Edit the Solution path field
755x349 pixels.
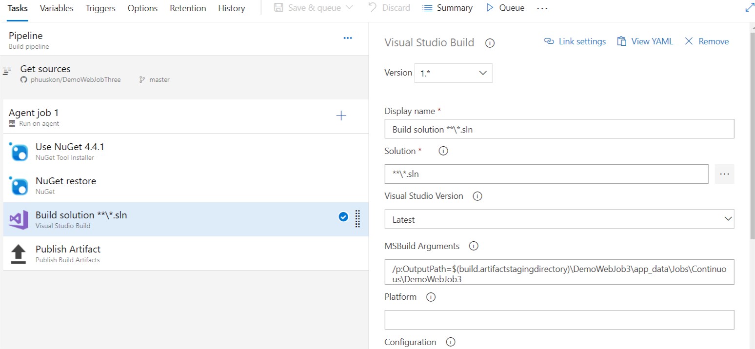point(546,174)
